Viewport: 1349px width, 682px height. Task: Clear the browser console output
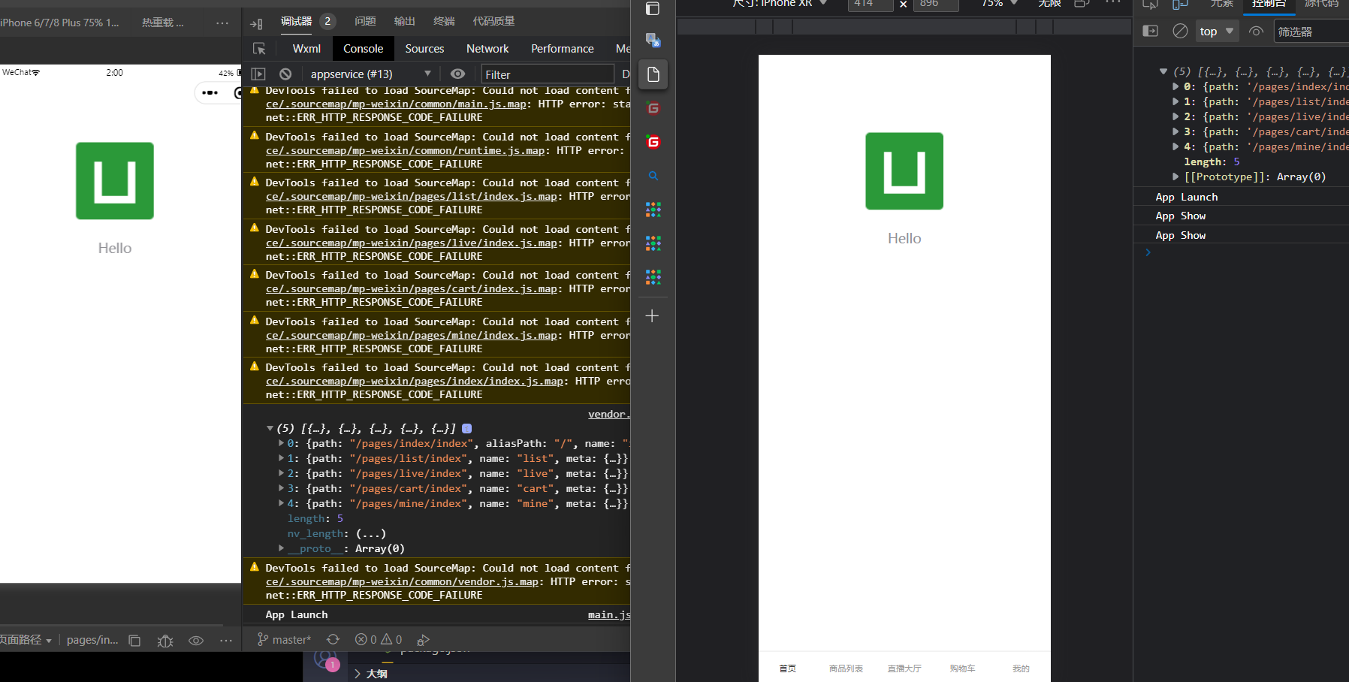pyautogui.click(x=1180, y=31)
